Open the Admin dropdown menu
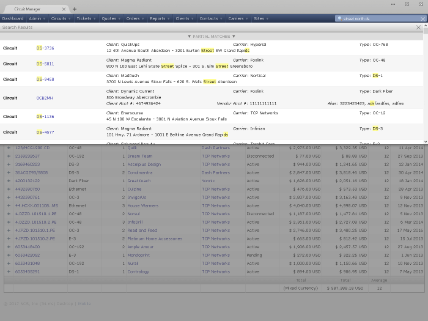The width and height of the screenshot is (428, 321). tap(37, 18)
